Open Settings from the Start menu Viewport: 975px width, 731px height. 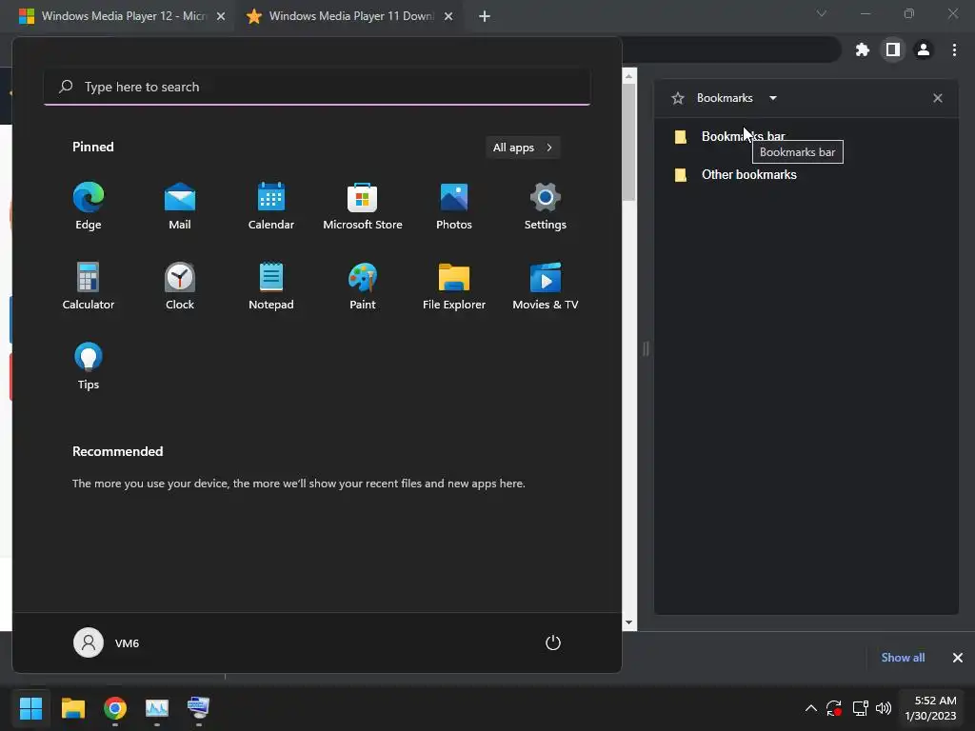pos(546,207)
